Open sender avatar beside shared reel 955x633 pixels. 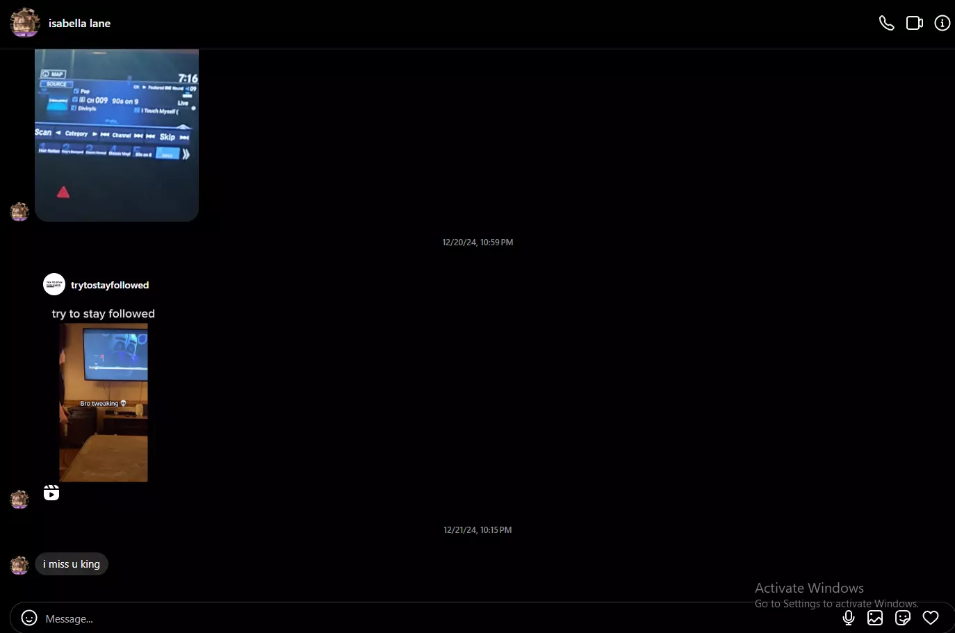click(19, 499)
